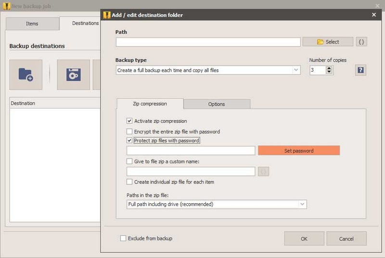The image size is (385, 258).
Task: Enable Encrypt the entire zip file with password
Action: (129, 132)
